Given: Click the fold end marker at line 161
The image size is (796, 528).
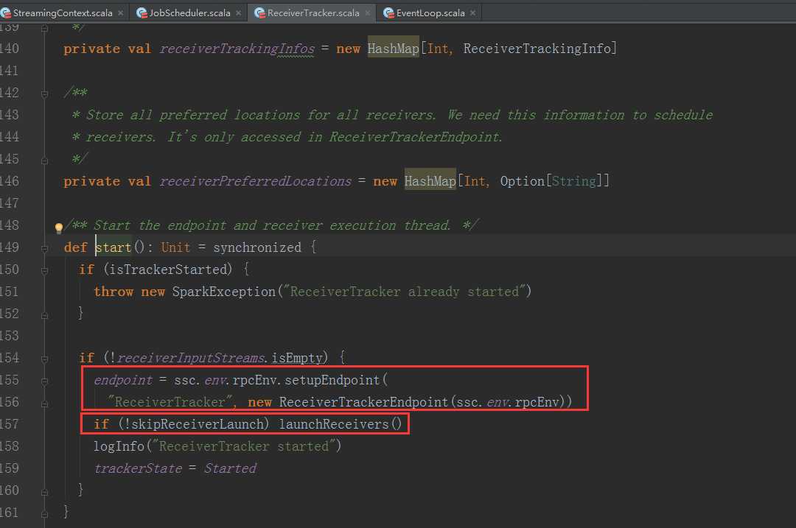Looking at the screenshot, I should point(45,514).
